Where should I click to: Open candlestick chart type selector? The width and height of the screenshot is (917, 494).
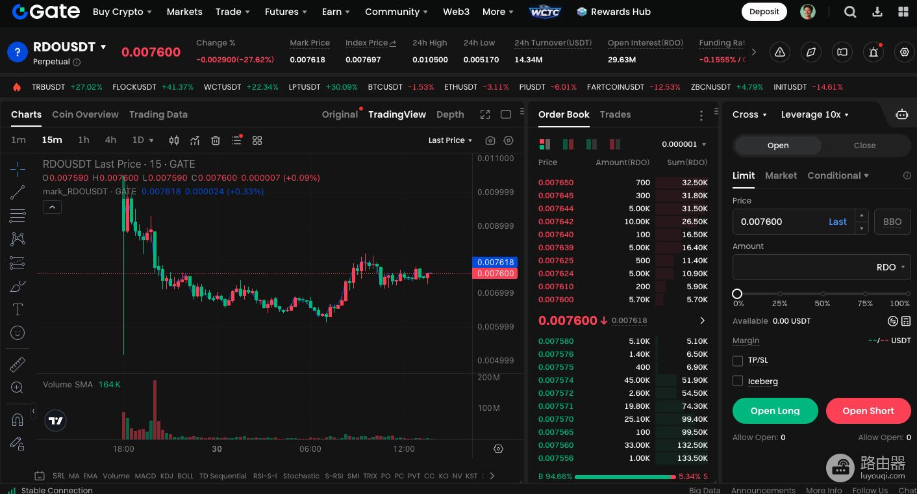coord(174,140)
